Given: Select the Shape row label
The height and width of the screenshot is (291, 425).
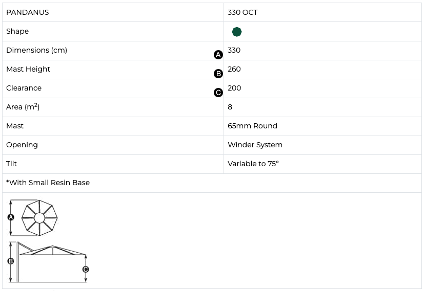Looking at the screenshot, I should [x=17, y=31].
